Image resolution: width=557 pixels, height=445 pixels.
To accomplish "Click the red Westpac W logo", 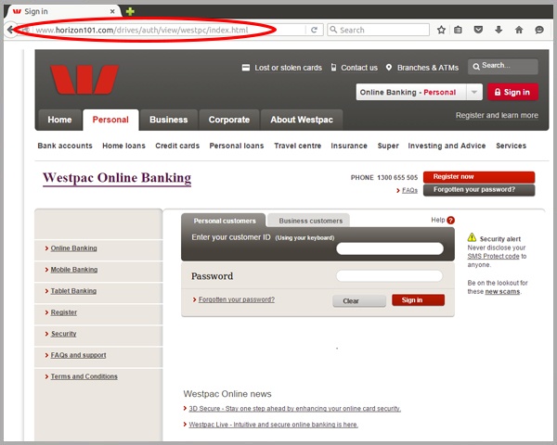I will click(x=84, y=80).
